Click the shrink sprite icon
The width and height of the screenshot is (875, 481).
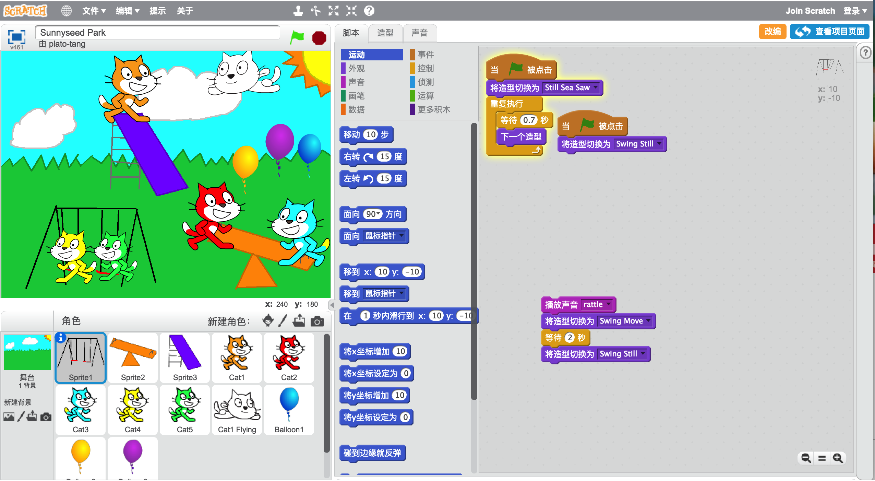[351, 11]
